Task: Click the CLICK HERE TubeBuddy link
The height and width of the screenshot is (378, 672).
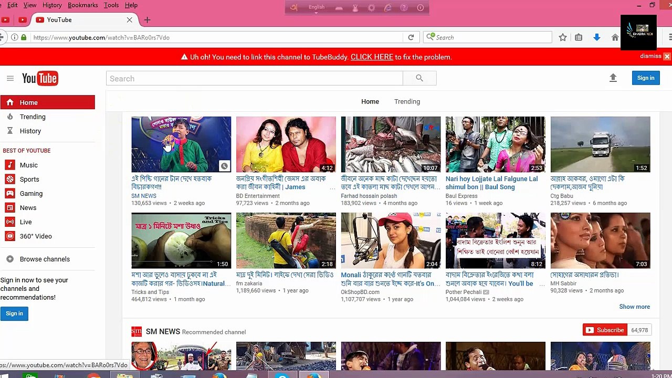Action: (x=372, y=57)
